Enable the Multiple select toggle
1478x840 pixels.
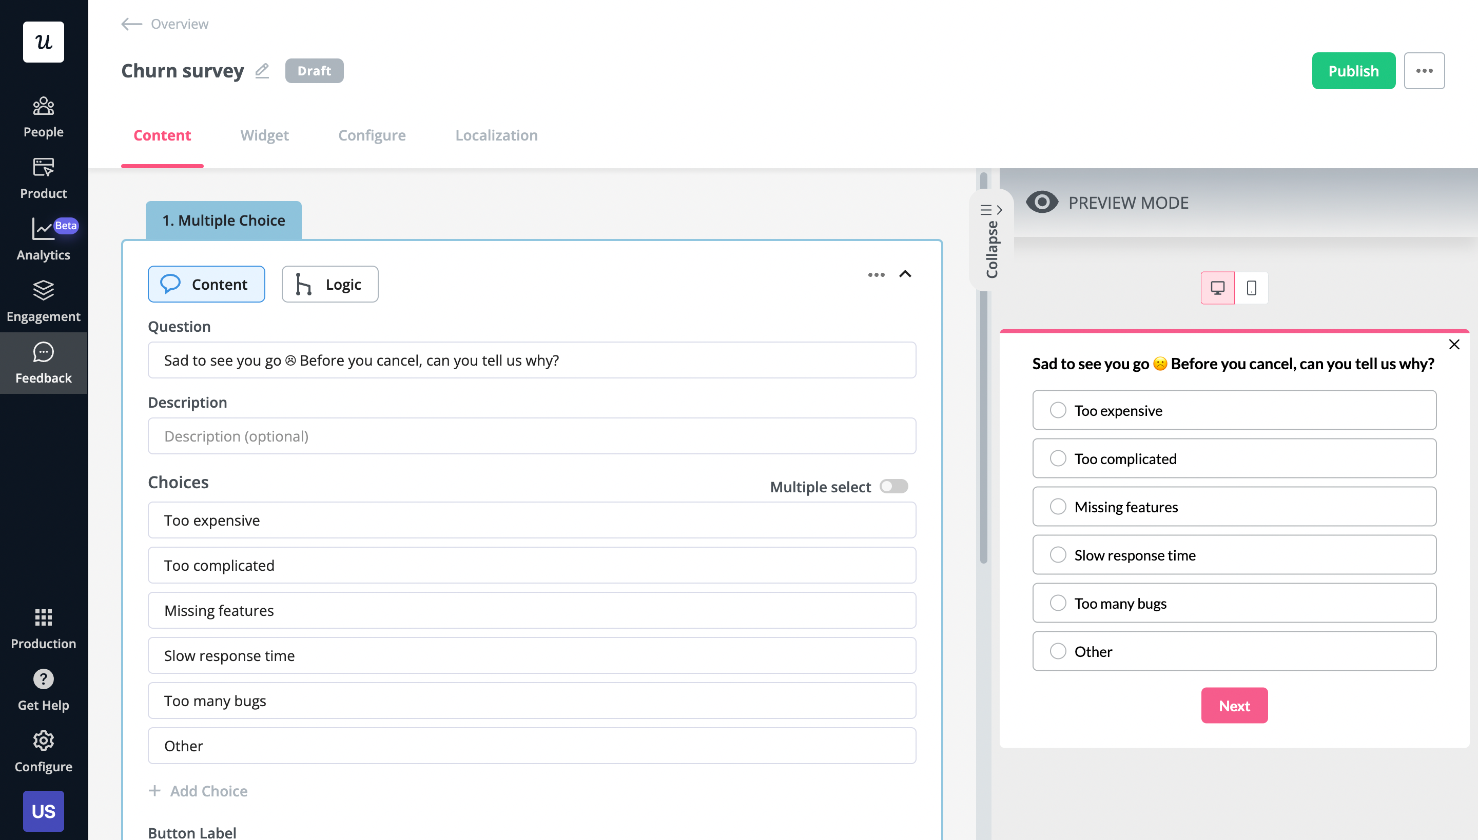894,486
